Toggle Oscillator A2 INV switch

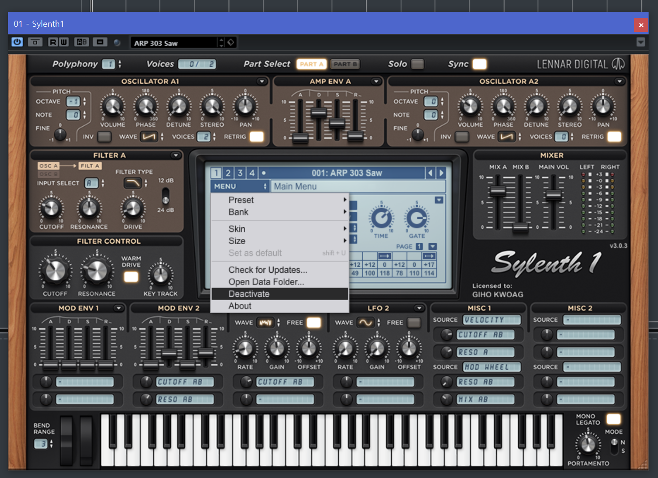click(x=462, y=137)
